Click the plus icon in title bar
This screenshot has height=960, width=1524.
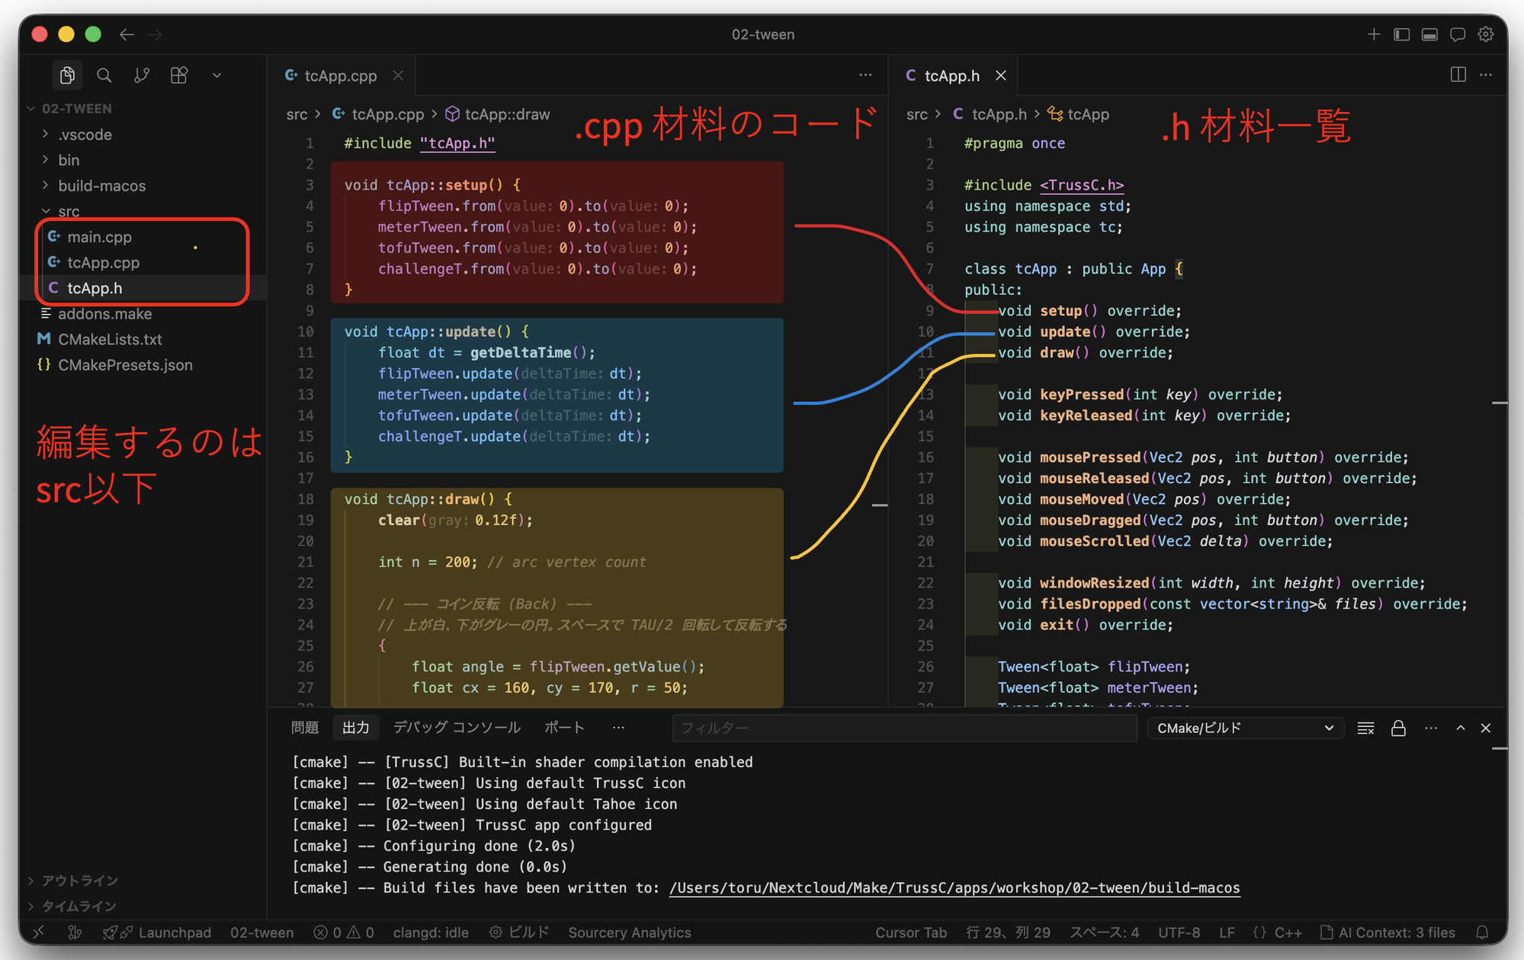click(1373, 34)
